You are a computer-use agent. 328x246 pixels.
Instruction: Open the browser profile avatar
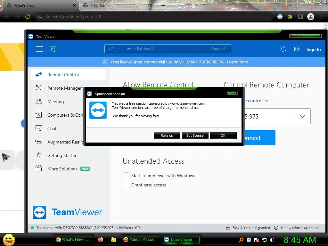coord(311,17)
